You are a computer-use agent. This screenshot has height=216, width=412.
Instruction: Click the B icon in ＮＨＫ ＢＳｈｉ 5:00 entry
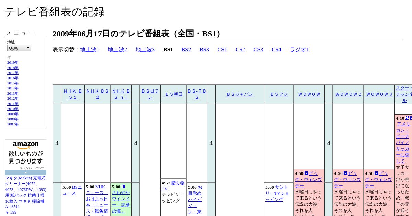point(124,187)
